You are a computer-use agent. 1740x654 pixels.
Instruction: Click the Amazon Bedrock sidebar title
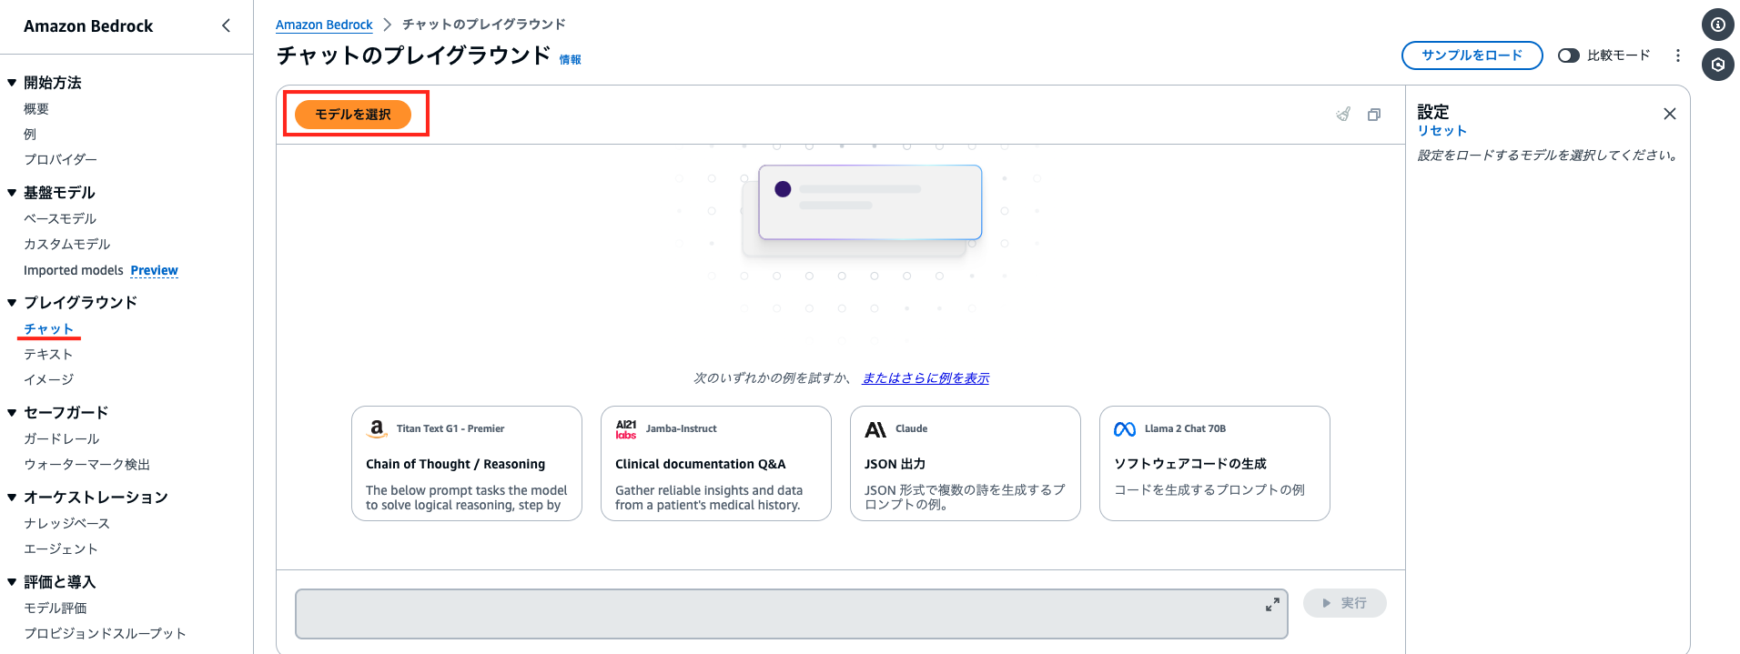coord(88,26)
